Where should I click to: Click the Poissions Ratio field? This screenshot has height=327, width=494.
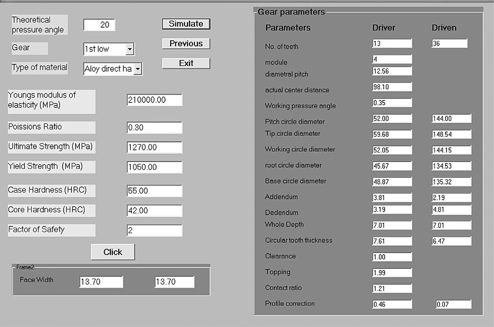pyautogui.click(x=154, y=128)
